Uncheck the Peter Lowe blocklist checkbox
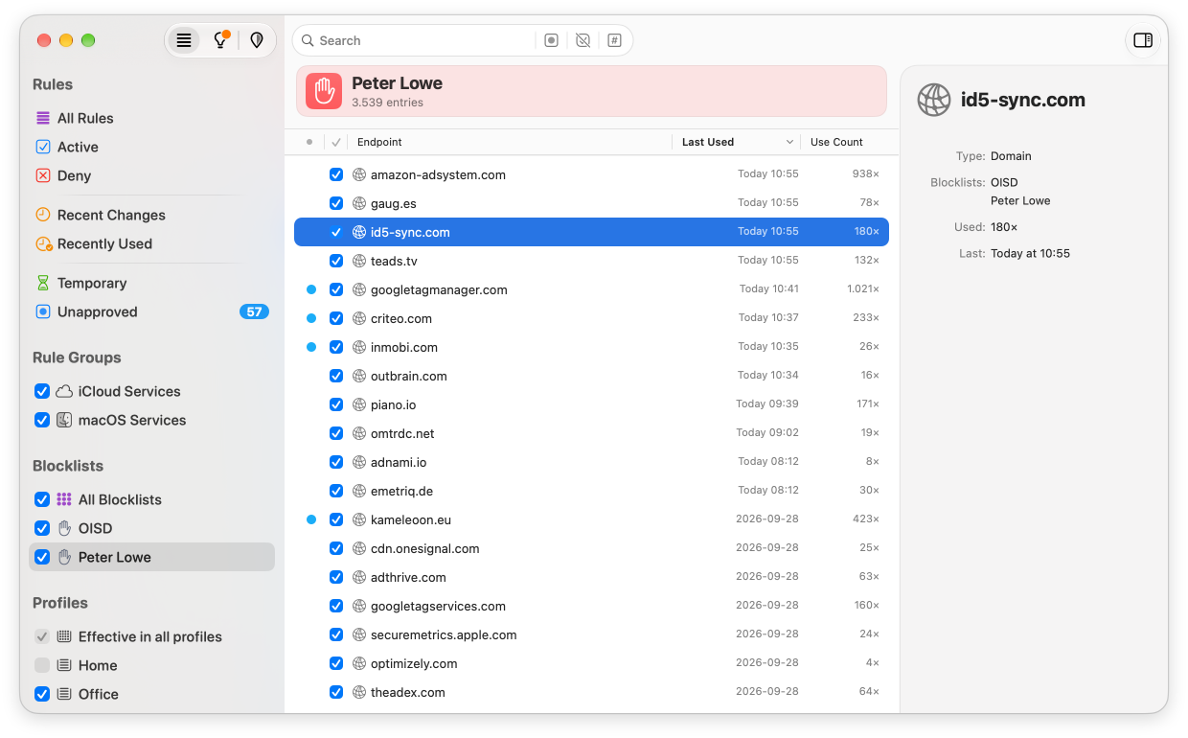The height and width of the screenshot is (738, 1188). pos(42,557)
